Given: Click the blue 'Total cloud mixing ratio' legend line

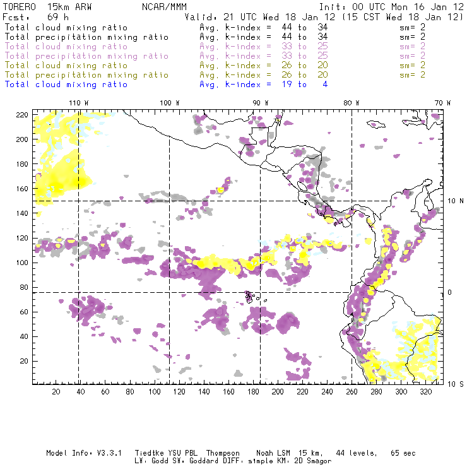Looking at the screenshot, I should [66, 85].
